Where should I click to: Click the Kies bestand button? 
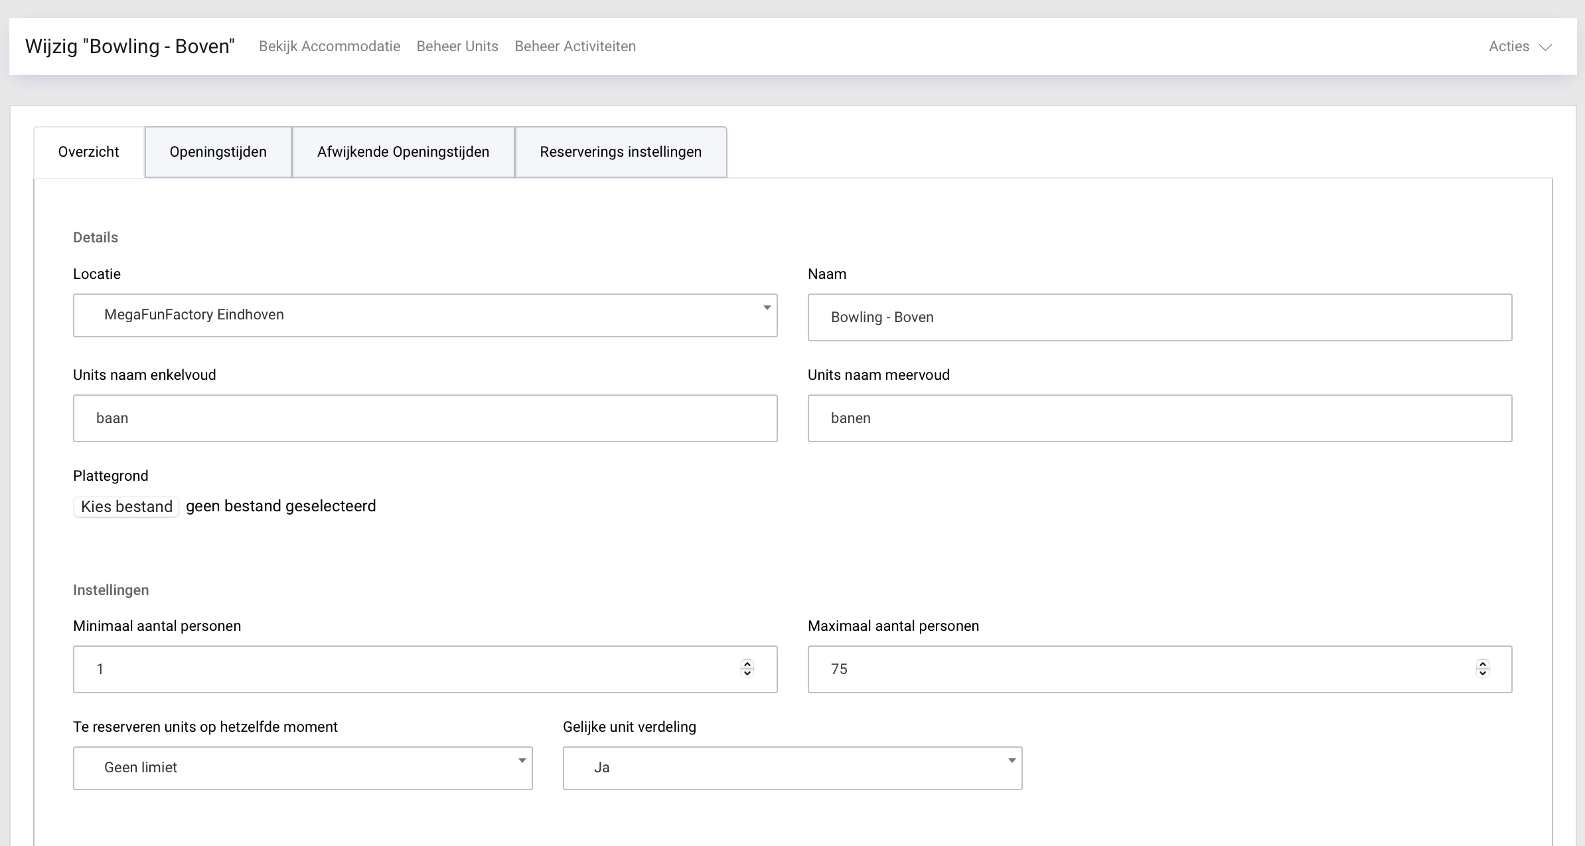(x=126, y=507)
